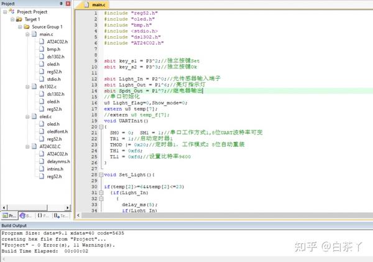The height and width of the screenshot is (262, 373).
Task: Select AT24C02.h under main.c
Action: click(57, 42)
